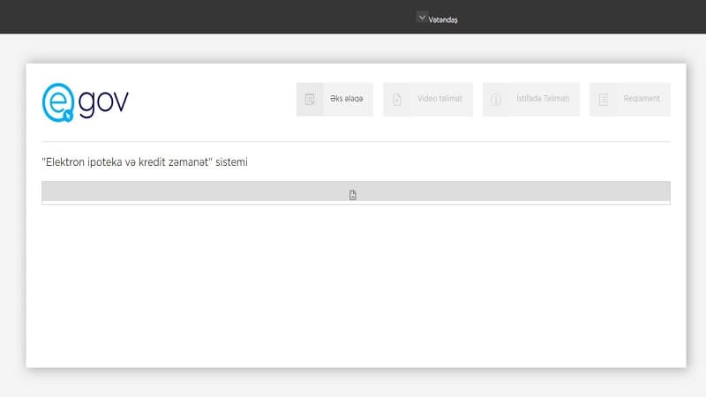The image size is (706, 397).
Task: Click the document icon in gray bar
Action: (x=352, y=195)
